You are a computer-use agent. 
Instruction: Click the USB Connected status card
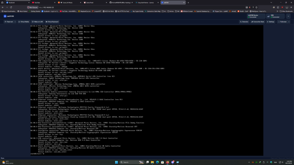pyautogui.click(x=276, y=16)
